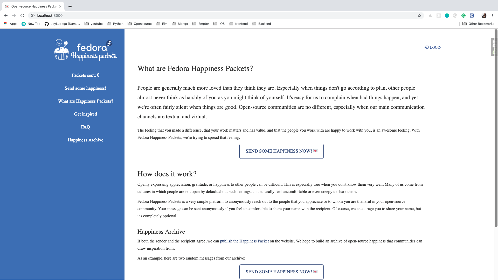Open the Other Bookmarks folder

coord(478,24)
